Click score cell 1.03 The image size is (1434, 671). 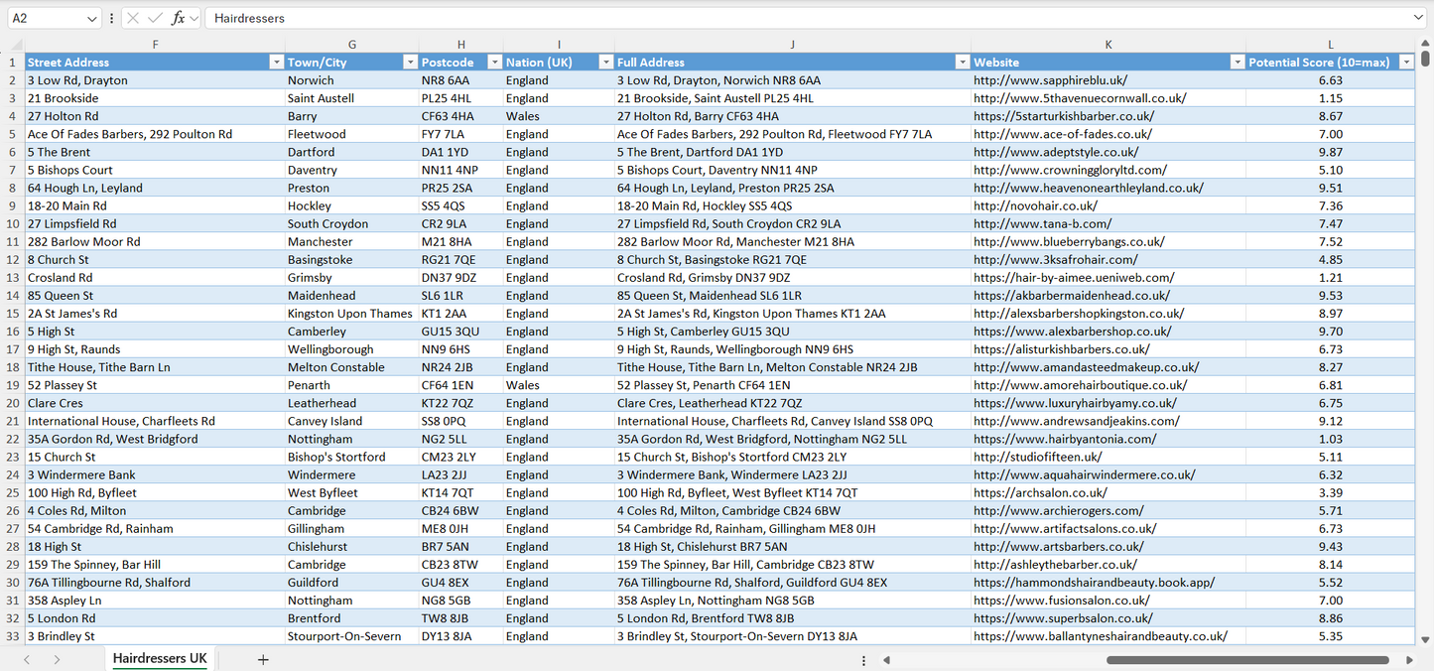(x=1331, y=439)
